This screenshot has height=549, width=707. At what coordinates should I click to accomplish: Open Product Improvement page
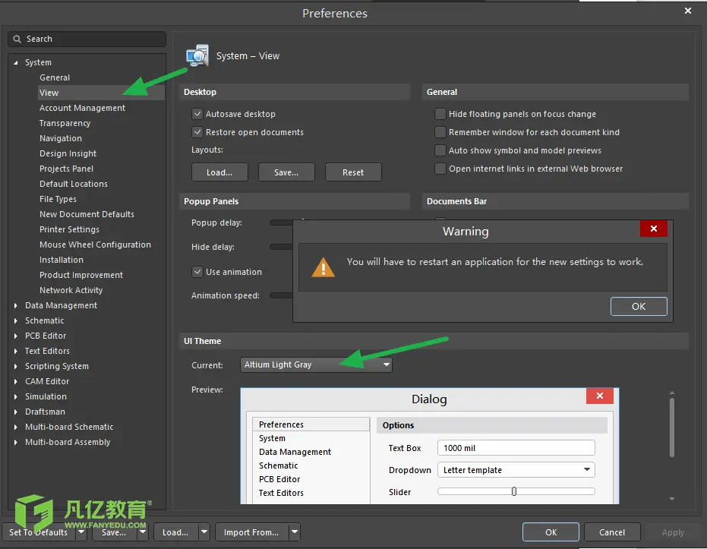point(81,275)
